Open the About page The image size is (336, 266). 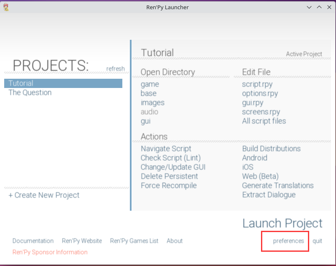pyautogui.click(x=175, y=241)
